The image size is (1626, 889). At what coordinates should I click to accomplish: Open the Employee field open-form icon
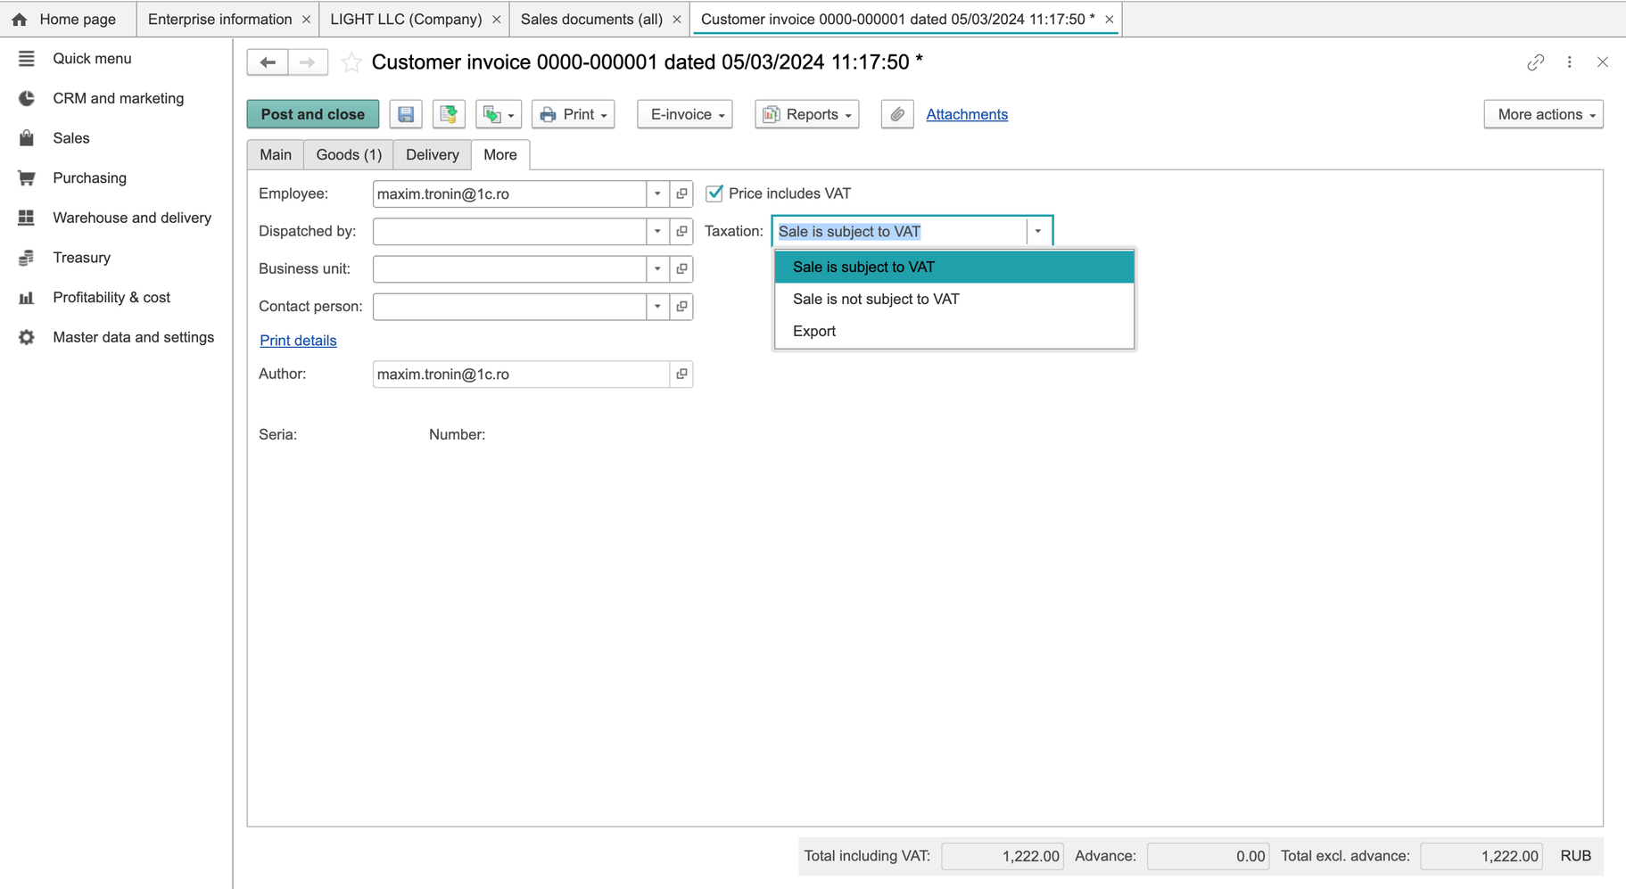(x=681, y=193)
